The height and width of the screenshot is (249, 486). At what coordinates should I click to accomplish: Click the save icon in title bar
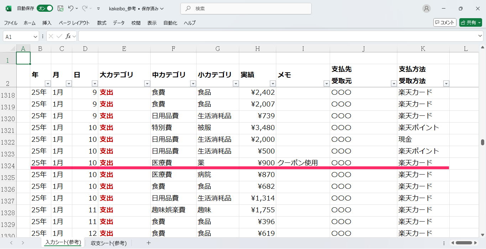tap(61, 8)
